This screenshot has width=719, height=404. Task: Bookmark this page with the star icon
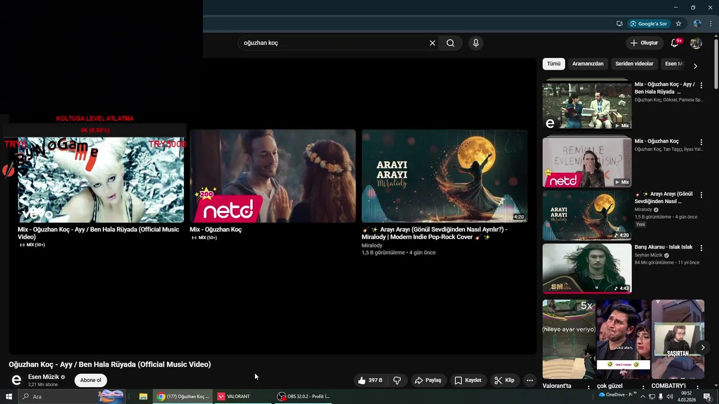(x=679, y=24)
